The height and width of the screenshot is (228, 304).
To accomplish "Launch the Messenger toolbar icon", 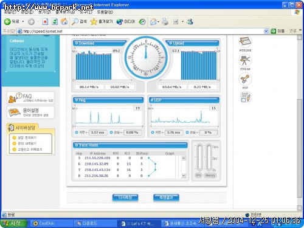I will (190, 21).
